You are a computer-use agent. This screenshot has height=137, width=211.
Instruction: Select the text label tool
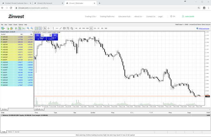(64, 28)
